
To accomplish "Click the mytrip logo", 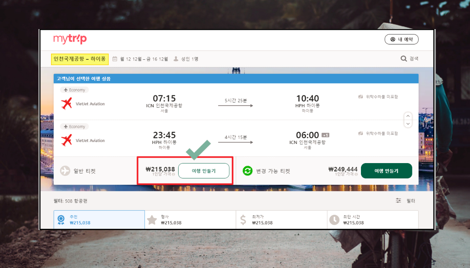I will click(70, 39).
